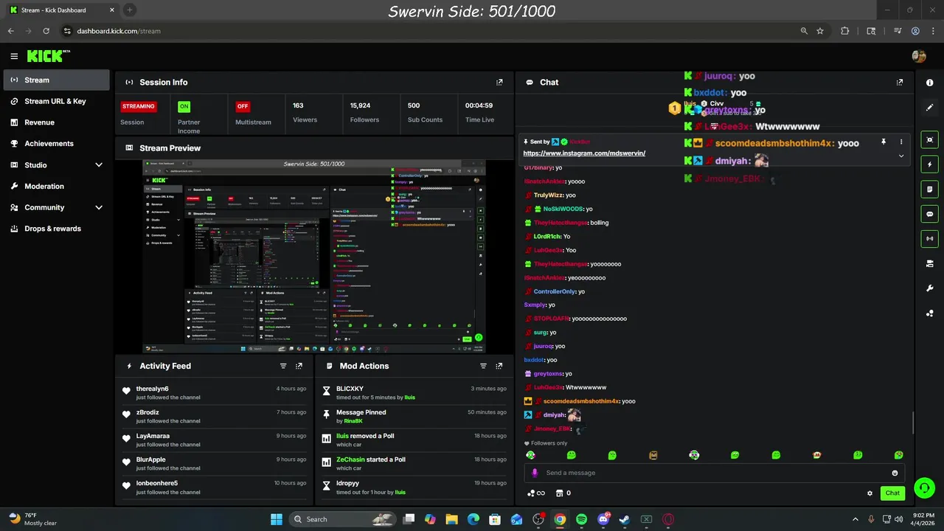
Task: Click the store icon showing 0
Action: coord(563,493)
